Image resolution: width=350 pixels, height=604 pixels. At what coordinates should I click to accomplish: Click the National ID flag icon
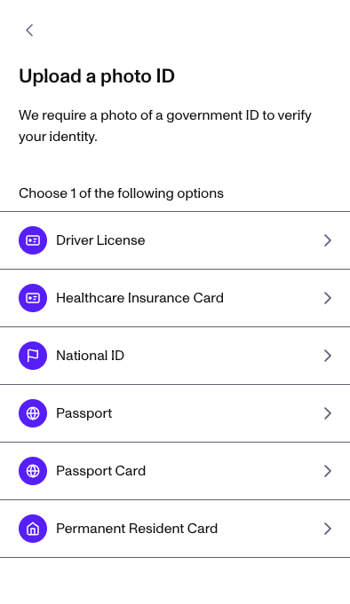coord(33,356)
